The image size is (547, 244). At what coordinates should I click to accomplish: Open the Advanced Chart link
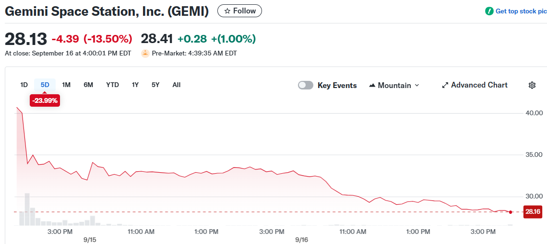pyautogui.click(x=475, y=85)
